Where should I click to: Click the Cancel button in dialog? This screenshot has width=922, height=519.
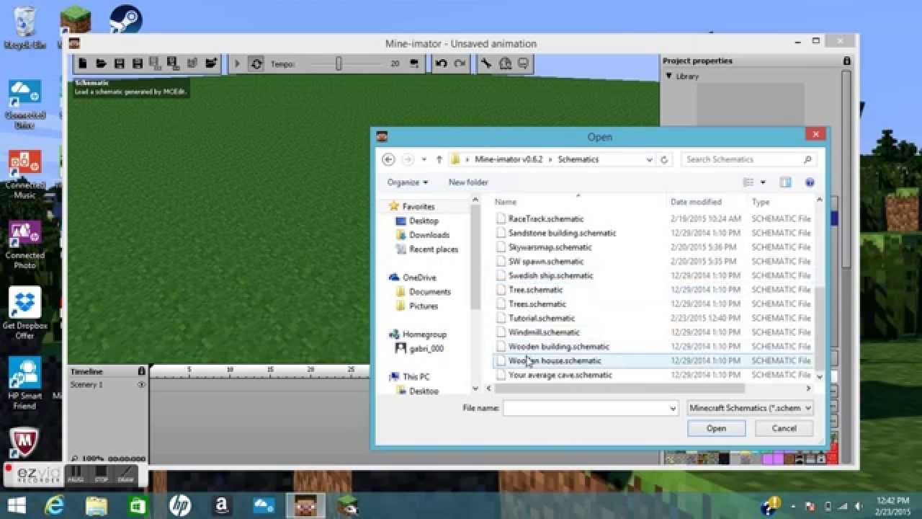pyautogui.click(x=784, y=428)
